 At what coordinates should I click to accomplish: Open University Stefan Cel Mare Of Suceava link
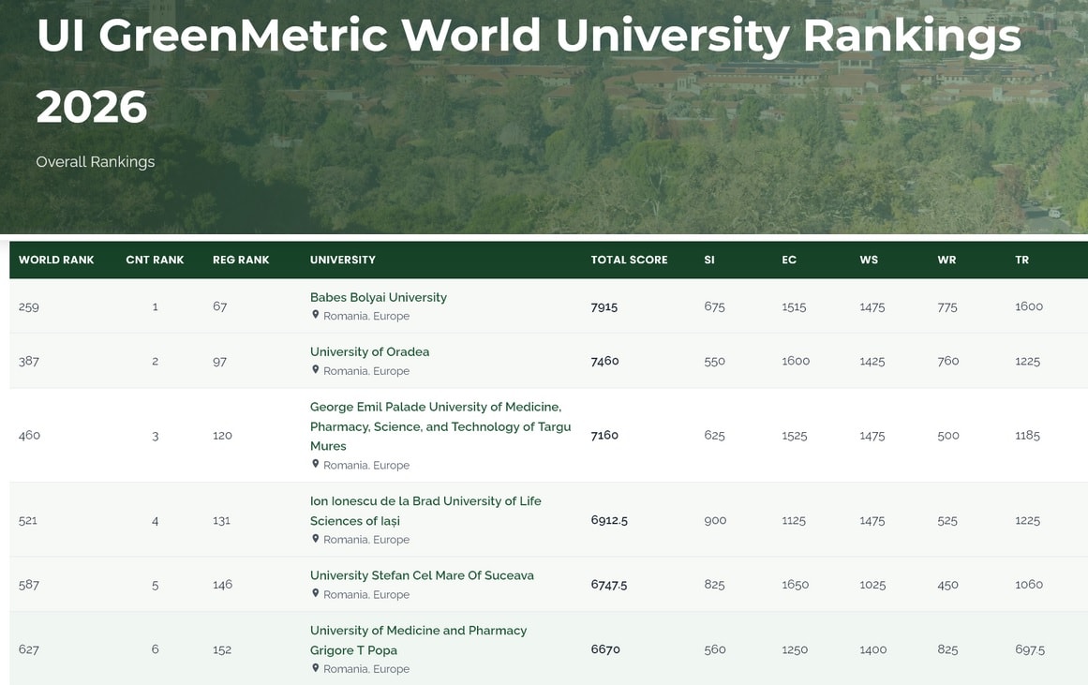tap(422, 575)
